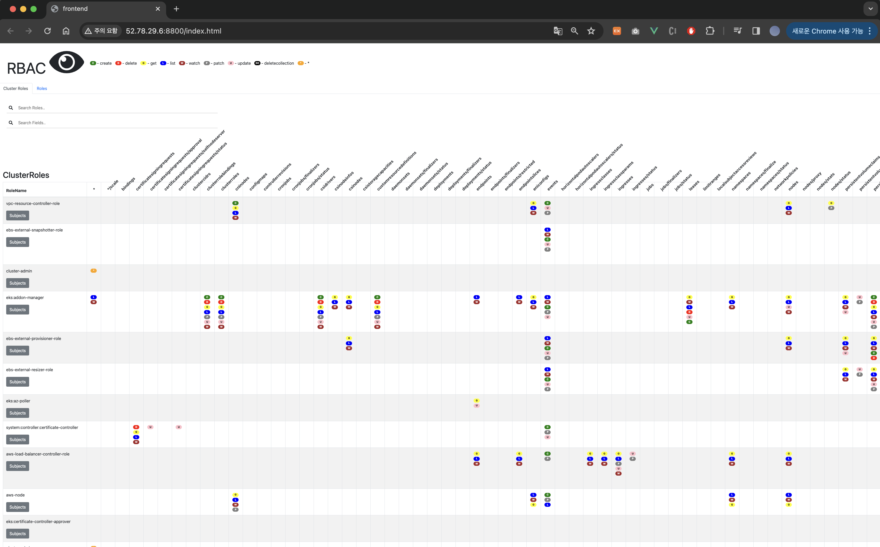
Task: Show Subjects for eks:addon-manager role
Action: point(17,310)
